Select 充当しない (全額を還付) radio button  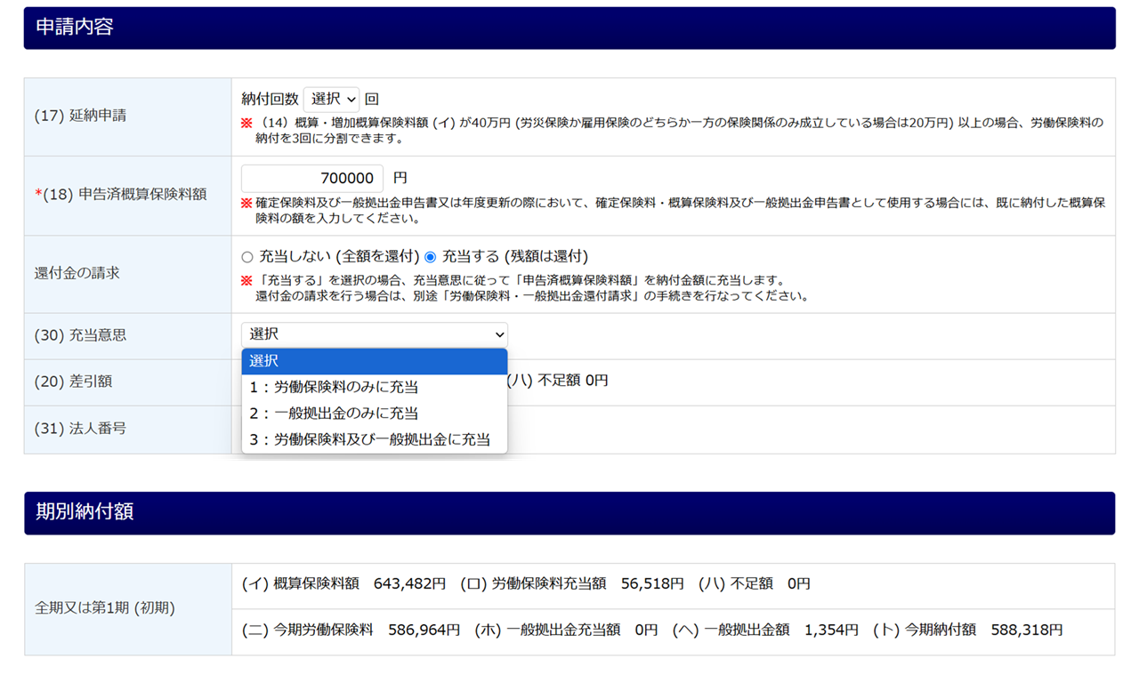click(x=247, y=257)
